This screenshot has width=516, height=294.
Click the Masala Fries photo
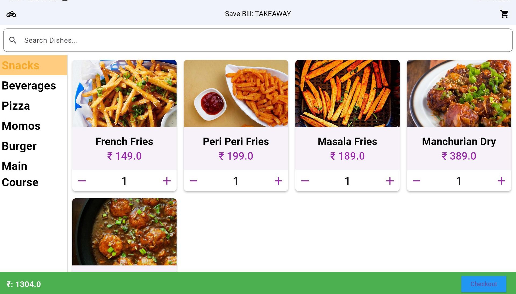coord(347,94)
